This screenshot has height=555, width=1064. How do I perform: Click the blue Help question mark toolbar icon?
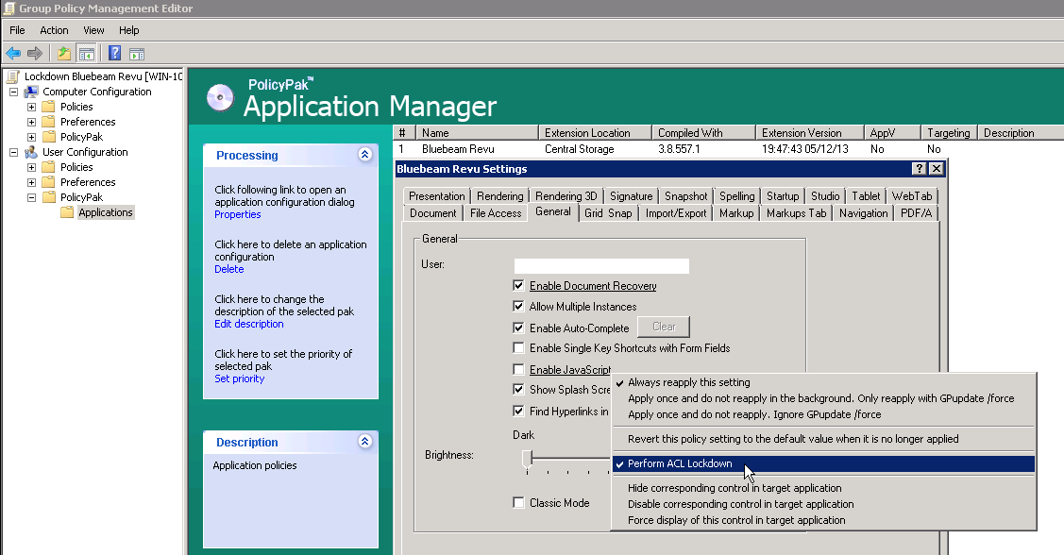(114, 53)
